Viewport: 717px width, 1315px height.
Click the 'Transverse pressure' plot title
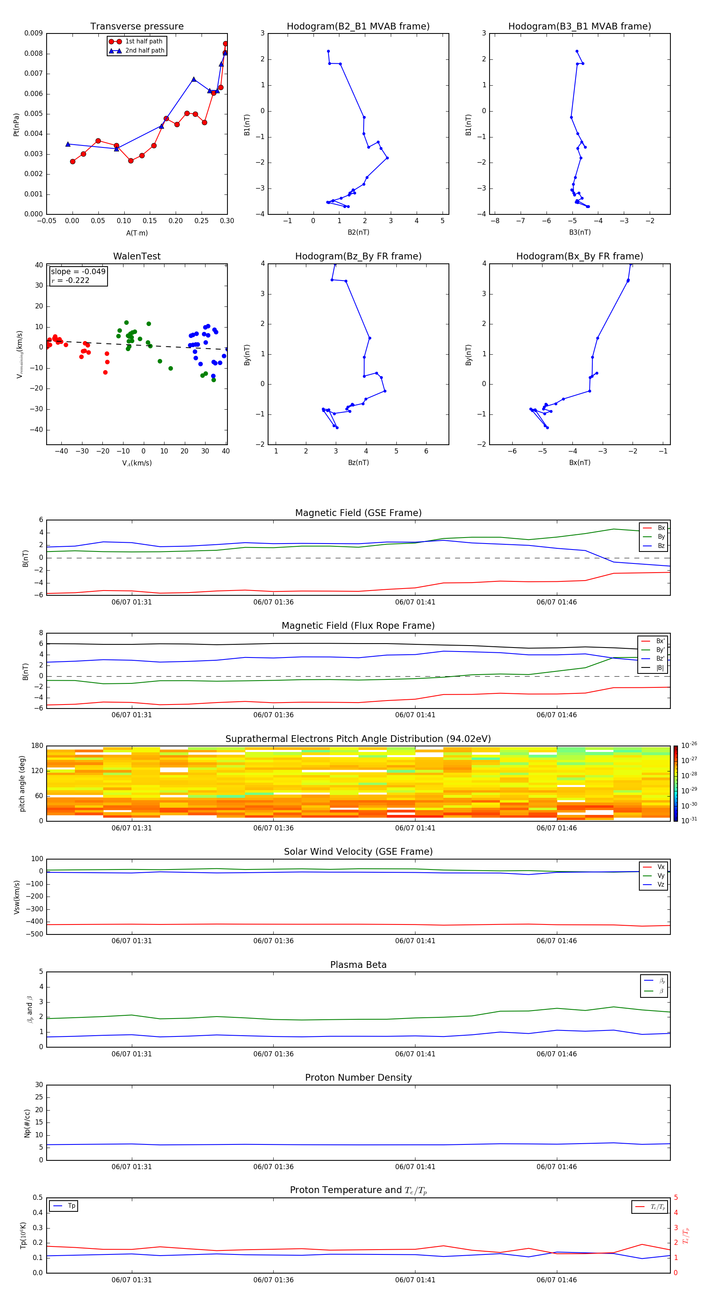(137, 27)
